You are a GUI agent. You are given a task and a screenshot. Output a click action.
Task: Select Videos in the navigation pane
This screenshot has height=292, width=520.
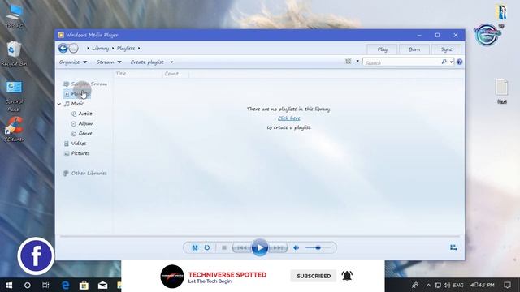point(75,144)
